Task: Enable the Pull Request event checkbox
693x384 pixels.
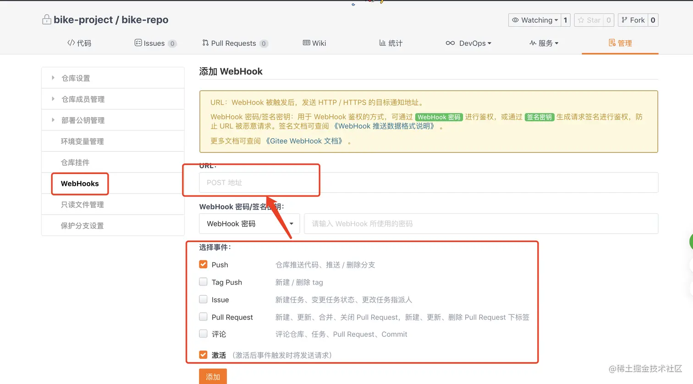Action: [x=203, y=317]
